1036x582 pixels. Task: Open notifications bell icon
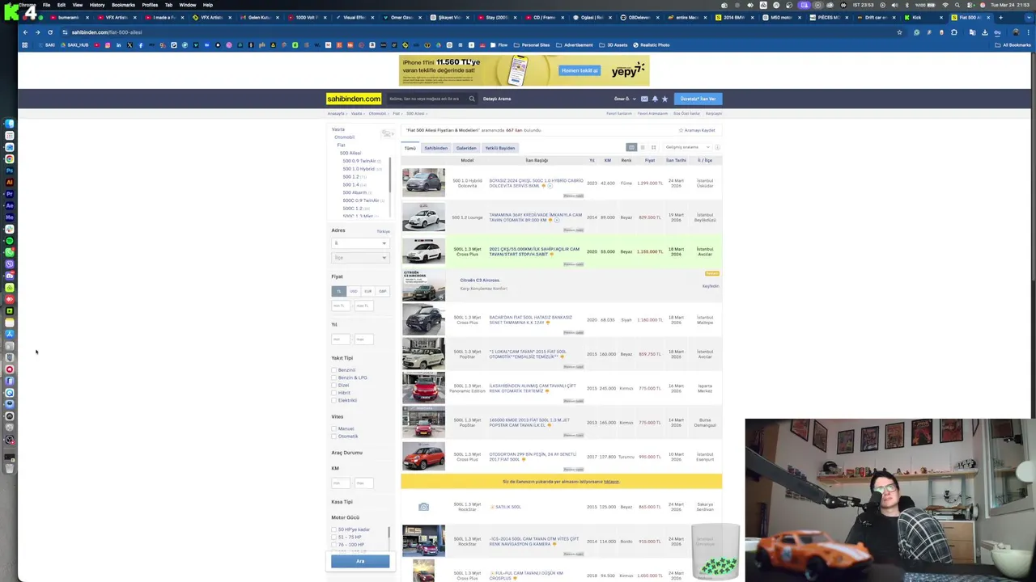(655, 99)
